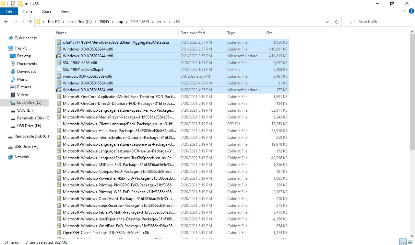The image size is (415, 245).
Task: Open the Share ribbon tab
Action: point(46,11)
